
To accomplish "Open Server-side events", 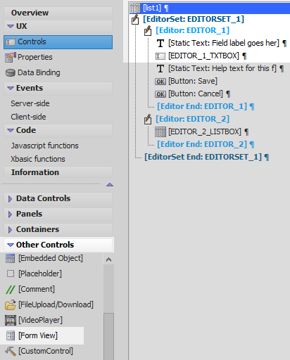I will pos(30,103).
